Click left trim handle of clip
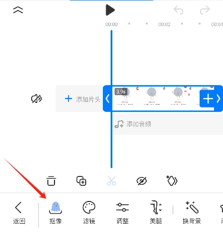This screenshot has height=236, width=223. 107,99
